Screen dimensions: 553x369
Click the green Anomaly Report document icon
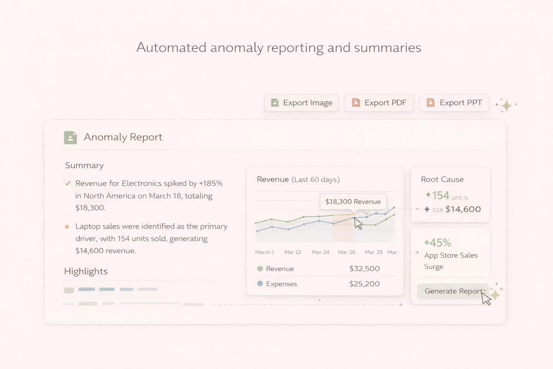point(70,137)
